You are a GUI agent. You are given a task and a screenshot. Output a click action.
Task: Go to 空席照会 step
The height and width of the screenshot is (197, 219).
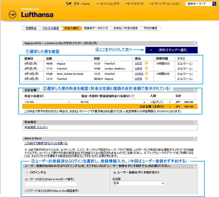(x=31, y=28)
